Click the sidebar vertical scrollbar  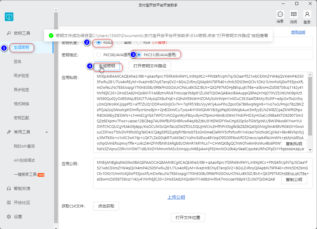point(56,118)
